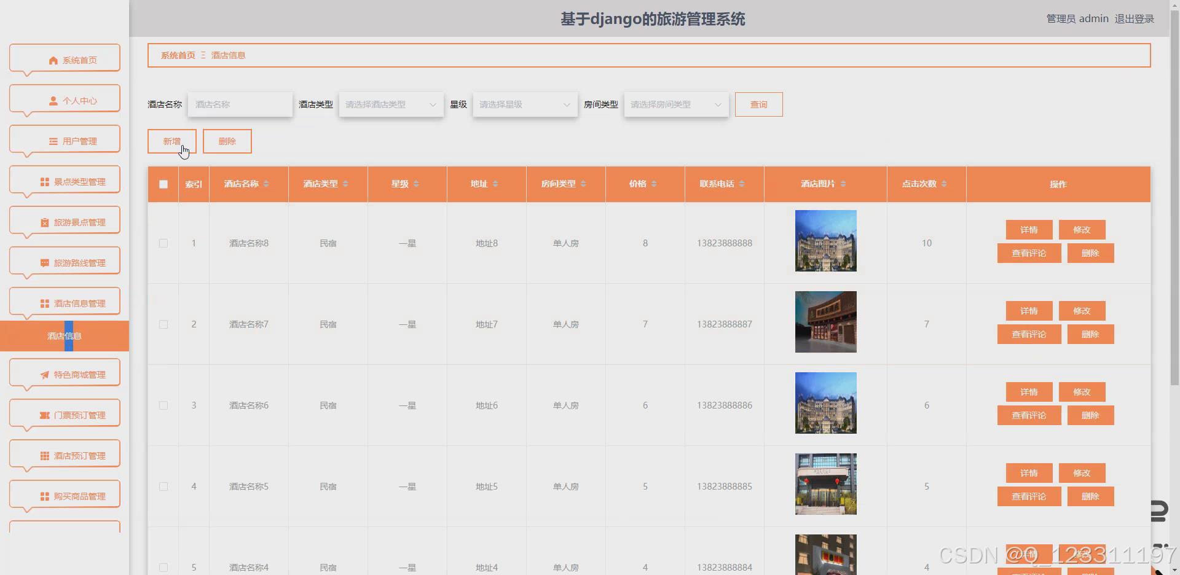
Task: Sort by 酒店图片 column arrows
Action: [x=843, y=184]
